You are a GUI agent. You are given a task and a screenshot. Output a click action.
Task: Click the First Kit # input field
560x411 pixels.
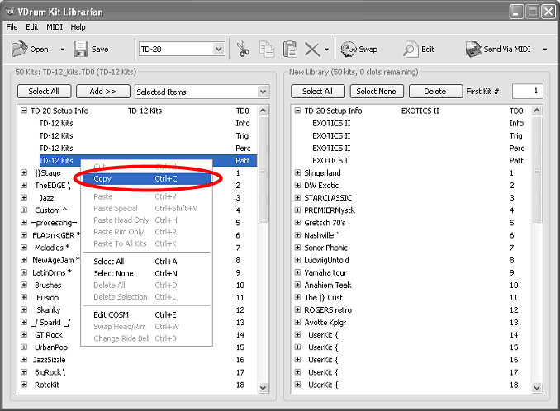tap(528, 92)
